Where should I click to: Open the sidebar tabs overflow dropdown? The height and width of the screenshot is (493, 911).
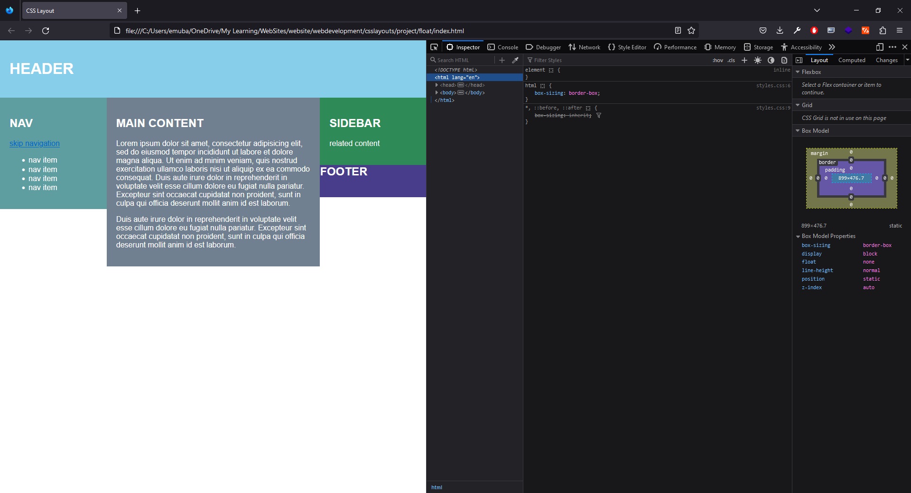[908, 60]
